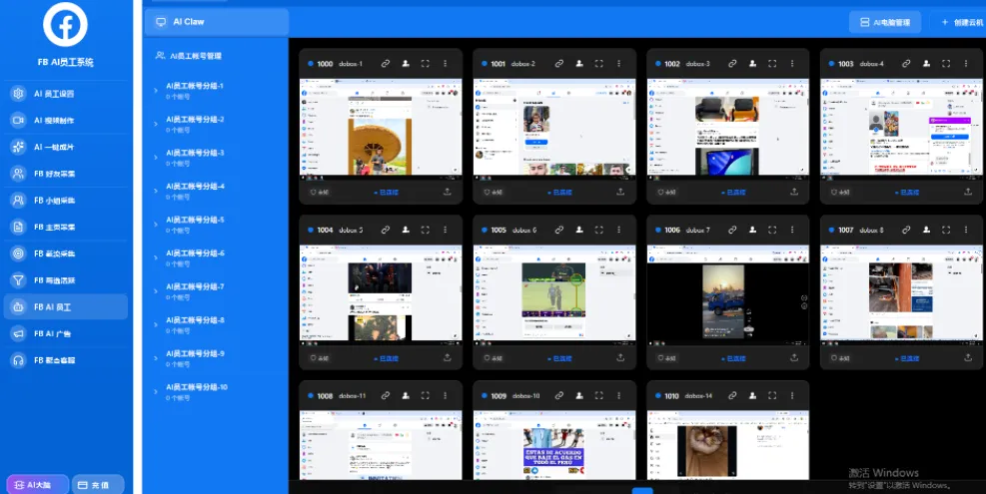Click the blue 已连接 connected status on card 1001
986x494 pixels.
[559, 193]
